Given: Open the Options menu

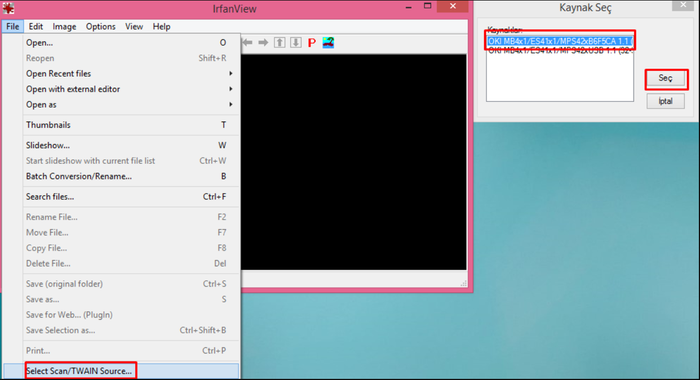Looking at the screenshot, I should (101, 26).
